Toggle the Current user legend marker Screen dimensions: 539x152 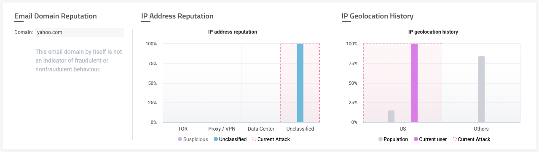(415, 139)
